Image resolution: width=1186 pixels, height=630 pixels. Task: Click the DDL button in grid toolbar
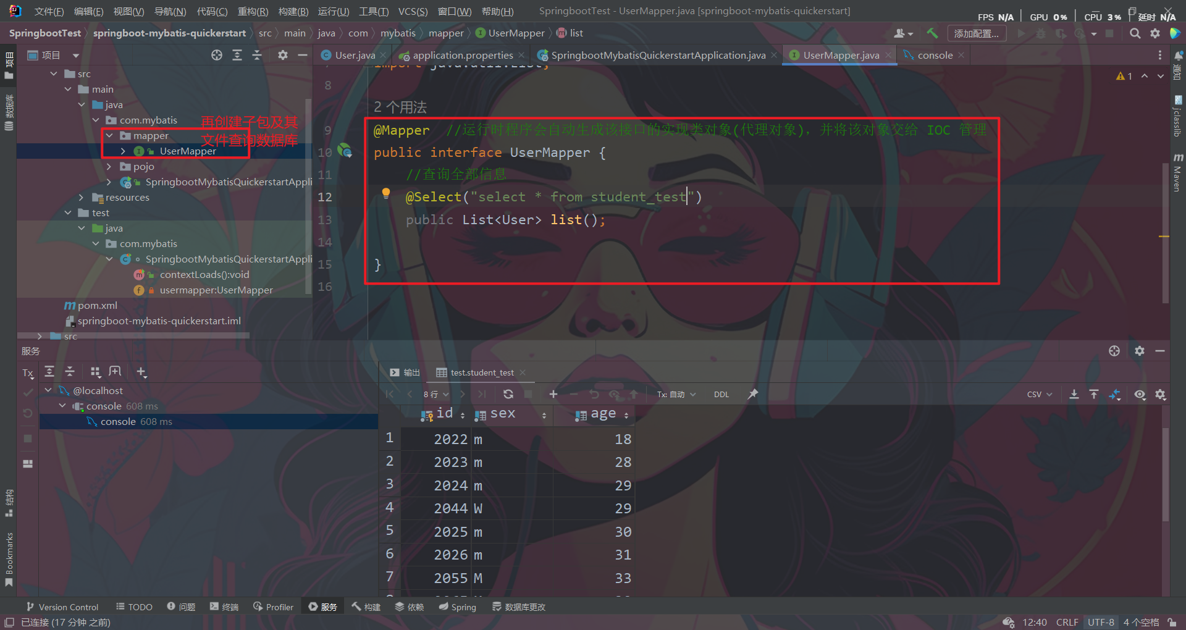click(721, 394)
